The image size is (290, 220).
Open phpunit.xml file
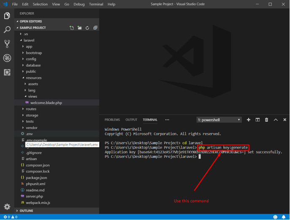point(57,184)
